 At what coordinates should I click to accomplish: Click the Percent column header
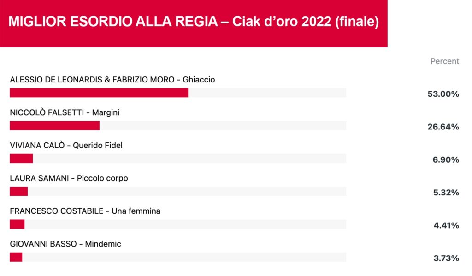tap(445, 61)
